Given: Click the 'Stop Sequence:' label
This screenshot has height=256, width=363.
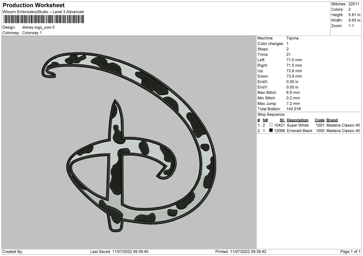Looking at the screenshot, I should coord(271,114).
